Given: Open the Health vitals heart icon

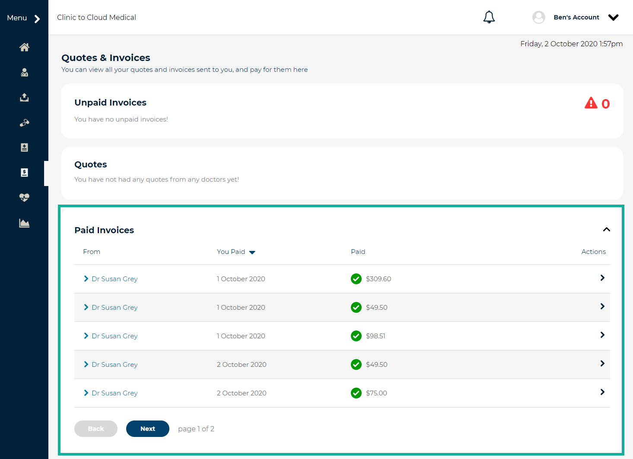Looking at the screenshot, I should [x=24, y=198].
